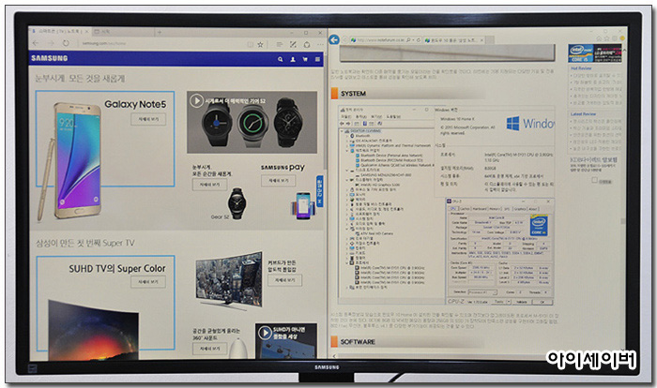Click the Samsung logo in the blue header

50,59
